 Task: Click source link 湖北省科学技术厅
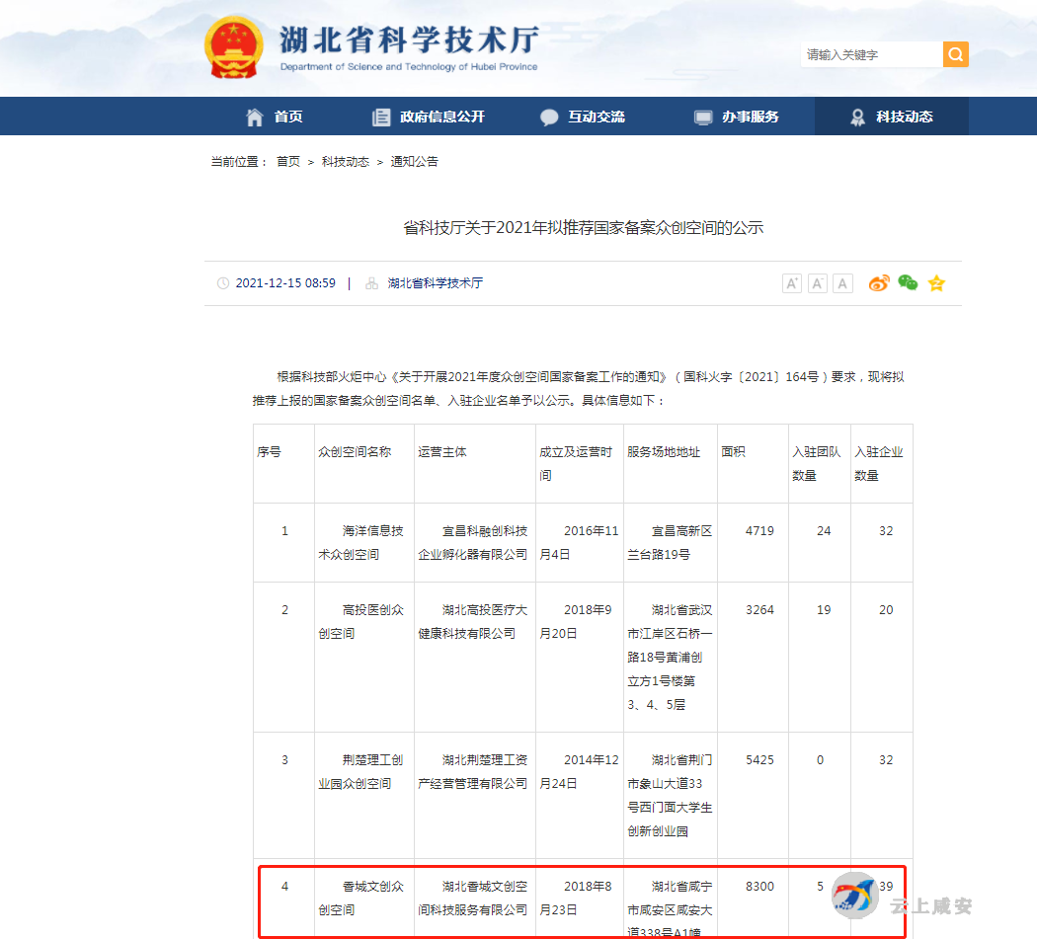point(436,283)
